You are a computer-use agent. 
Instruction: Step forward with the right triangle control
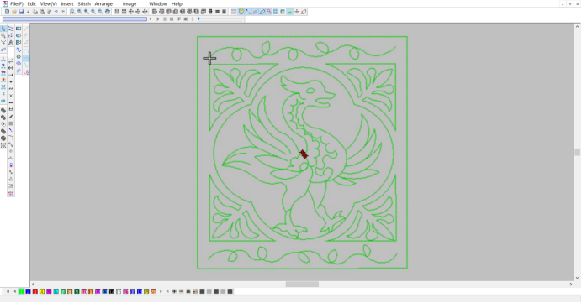click(158, 19)
